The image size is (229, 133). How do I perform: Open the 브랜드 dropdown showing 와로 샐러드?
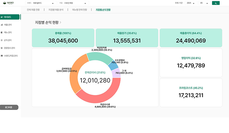click(x=41, y=3)
